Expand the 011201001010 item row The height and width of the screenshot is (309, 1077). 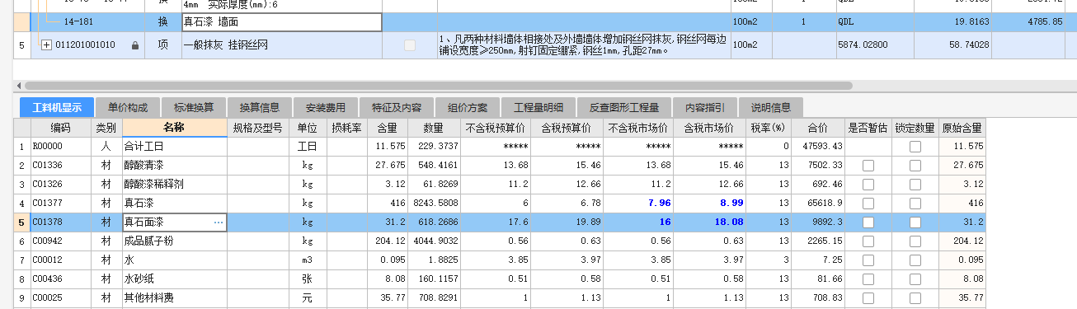[x=46, y=45]
